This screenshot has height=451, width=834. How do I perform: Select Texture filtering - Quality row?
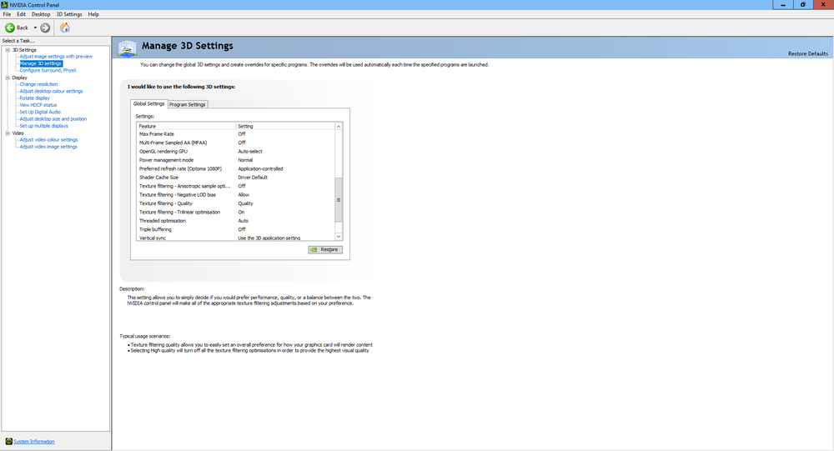click(236, 203)
